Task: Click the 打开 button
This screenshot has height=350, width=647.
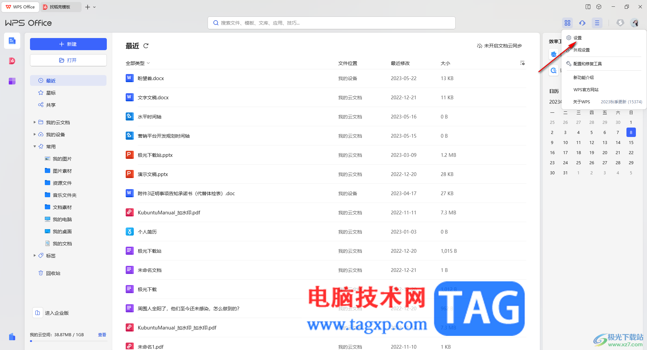Action: click(68, 60)
